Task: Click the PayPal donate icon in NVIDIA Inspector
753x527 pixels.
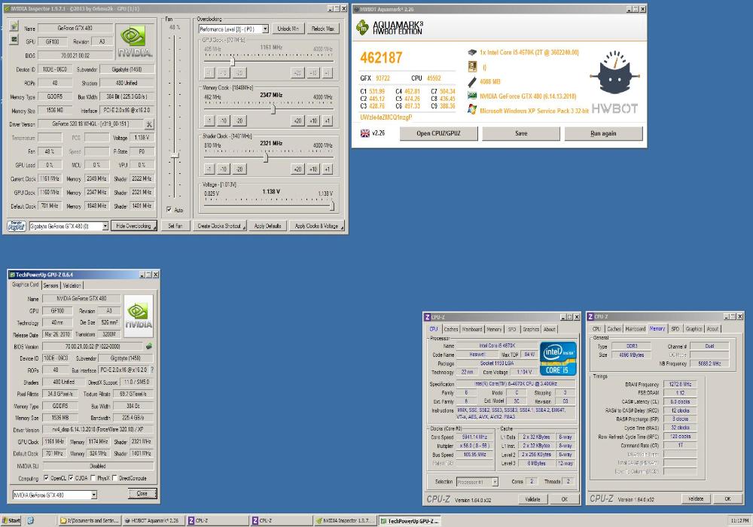Action: pos(17,226)
